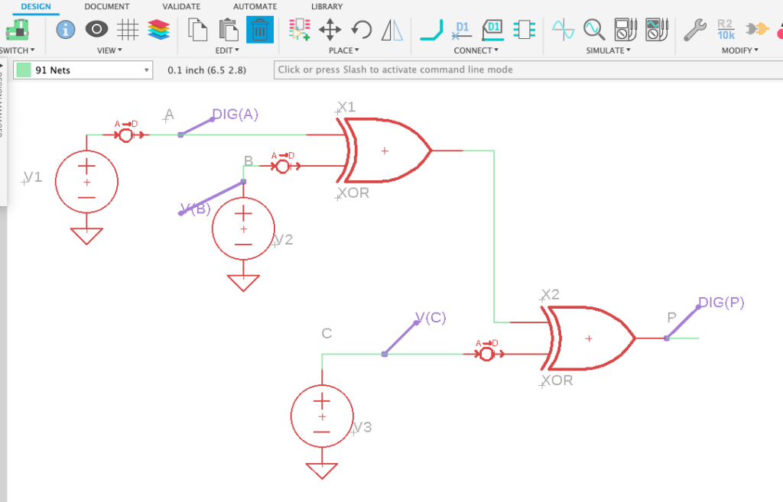783x502 pixels.
Task: Click the 0.1 inch grid coordinates text
Action: click(x=206, y=70)
